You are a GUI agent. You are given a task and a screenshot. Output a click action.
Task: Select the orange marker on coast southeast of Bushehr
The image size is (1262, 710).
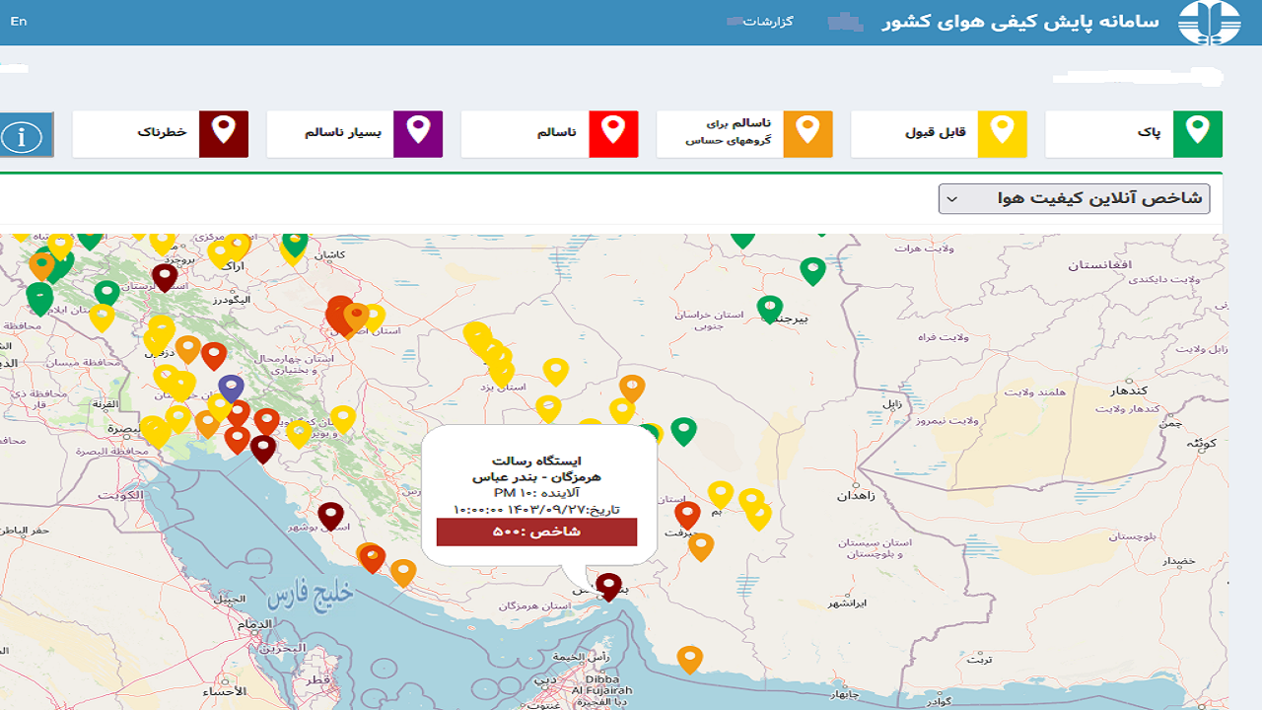tap(403, 573)
